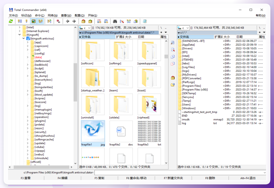Click the green Refresh toolbar icon
The width and height of the screenshot is (274, 188).
point(11,21)
